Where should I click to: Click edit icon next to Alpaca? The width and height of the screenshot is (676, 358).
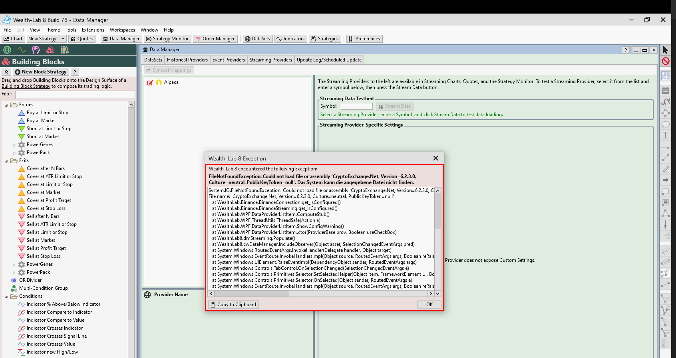click(150, 83)
